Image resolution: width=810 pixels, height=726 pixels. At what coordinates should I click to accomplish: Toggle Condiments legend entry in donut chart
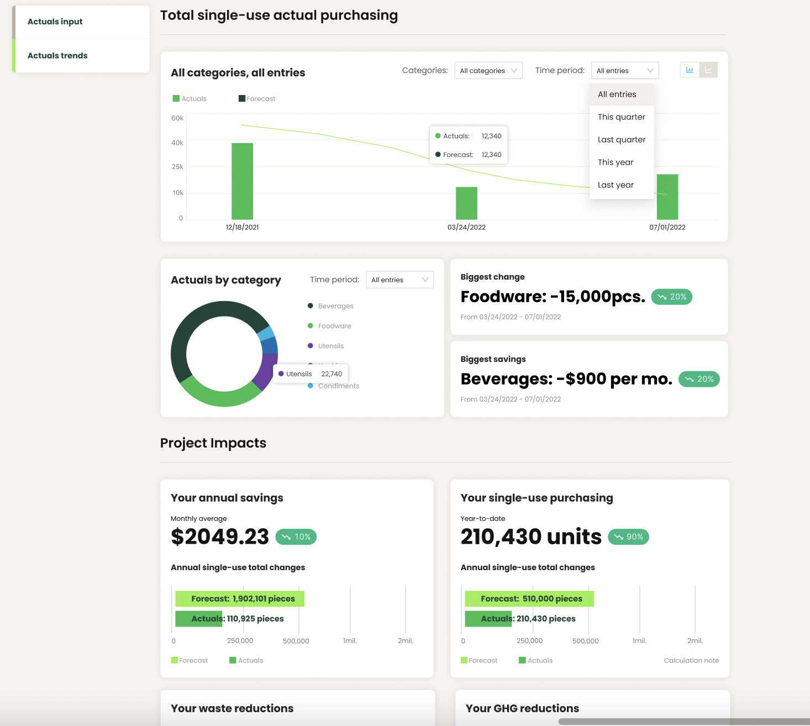[x=333, y=386]
